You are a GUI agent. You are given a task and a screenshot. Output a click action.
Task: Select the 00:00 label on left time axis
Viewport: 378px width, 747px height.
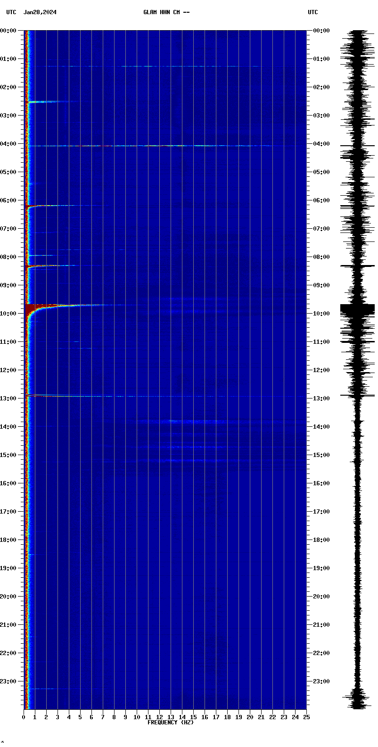pyautogui.click(x=8, y=31)
